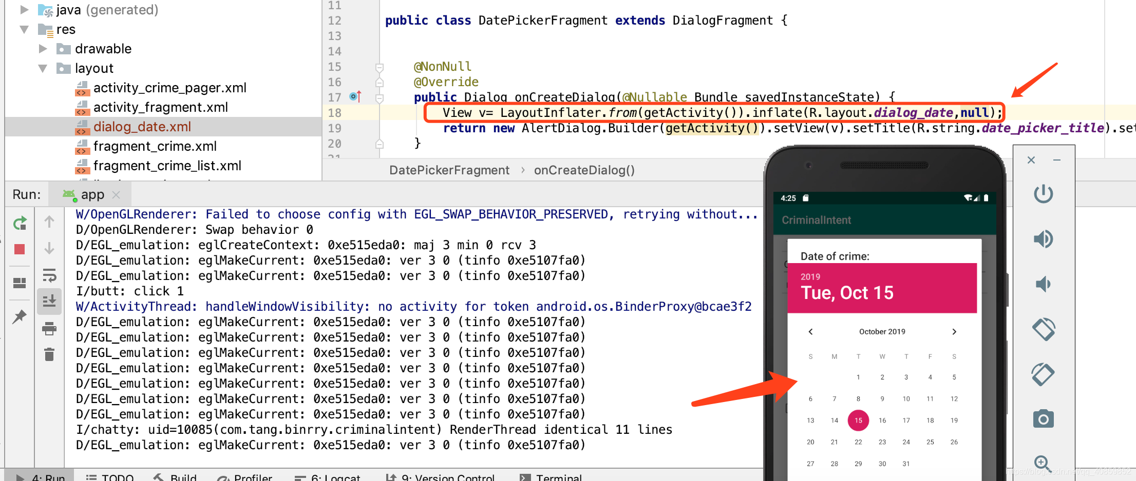The width and height of the screenshot is (1136, 481).
Task: Go to next month in date picker
Action: (x=954, y=332)
